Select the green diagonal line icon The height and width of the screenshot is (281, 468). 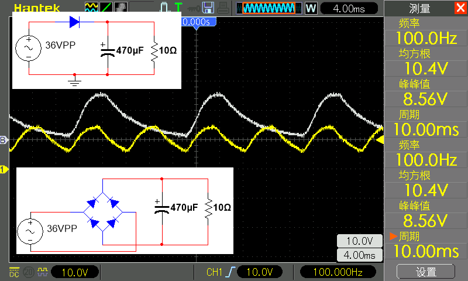click(x=106, y=7)
